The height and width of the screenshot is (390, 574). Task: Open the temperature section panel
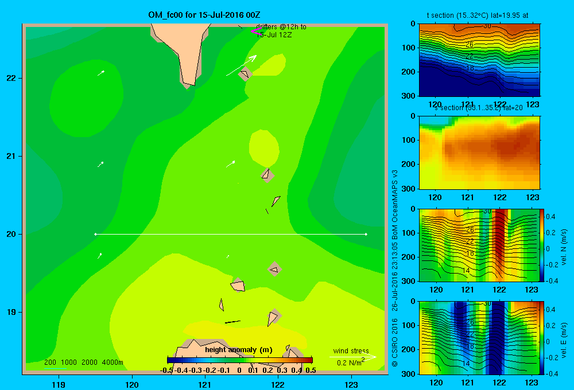479,60
